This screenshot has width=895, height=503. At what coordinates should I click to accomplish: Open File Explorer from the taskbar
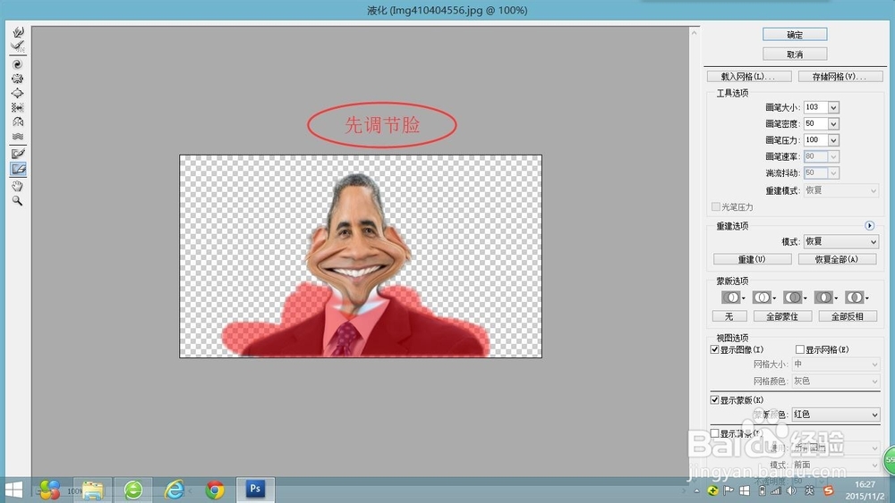92,490
